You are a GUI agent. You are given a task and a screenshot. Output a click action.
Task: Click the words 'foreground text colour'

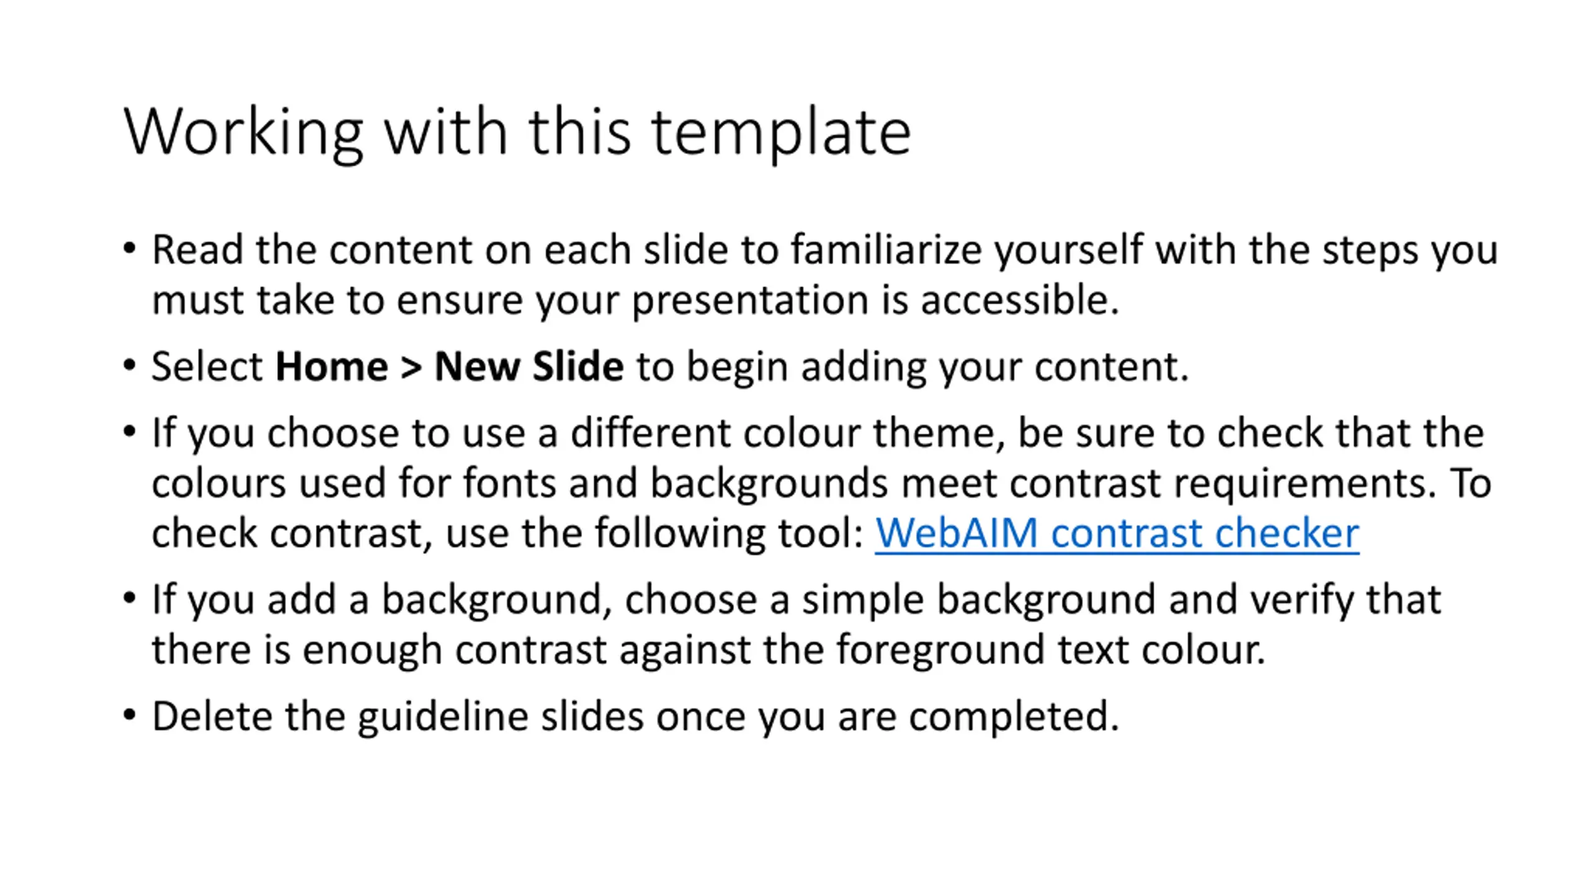(1050, 651)
